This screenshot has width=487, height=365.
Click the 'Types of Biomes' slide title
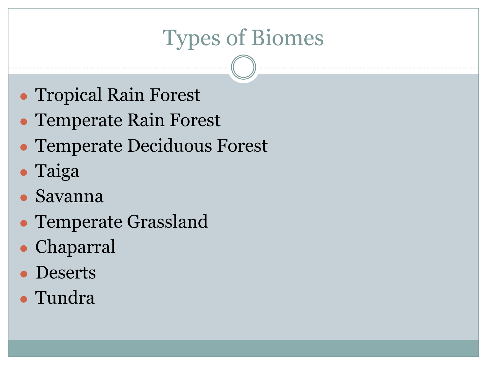pyautogui.click(x=243, y=38)
